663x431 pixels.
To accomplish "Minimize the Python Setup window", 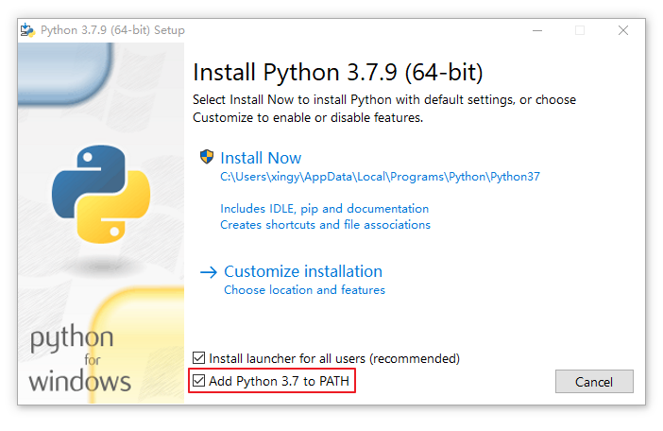I will (535, 30).
